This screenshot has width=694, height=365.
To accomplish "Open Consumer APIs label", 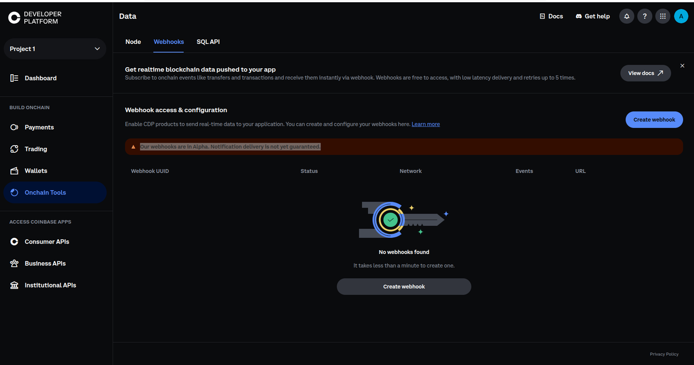I will tap(47, 242).
